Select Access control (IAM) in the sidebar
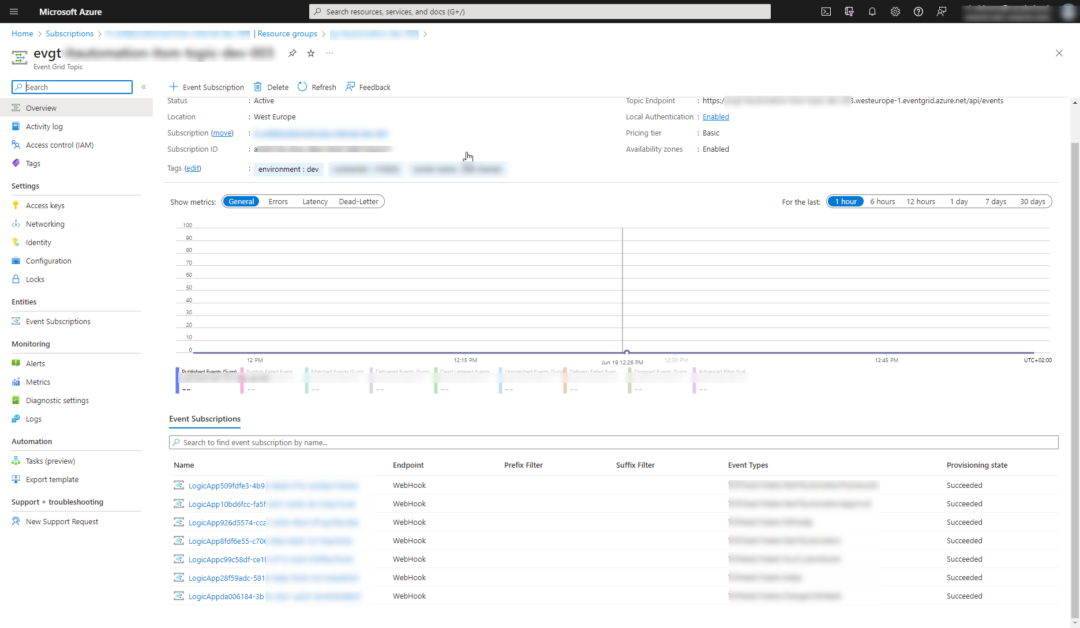Screen dimensions: 1080x628 pyautogui.click(x=59, y=145)
